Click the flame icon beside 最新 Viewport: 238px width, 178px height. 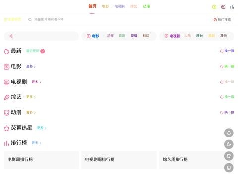pos(6,51)
